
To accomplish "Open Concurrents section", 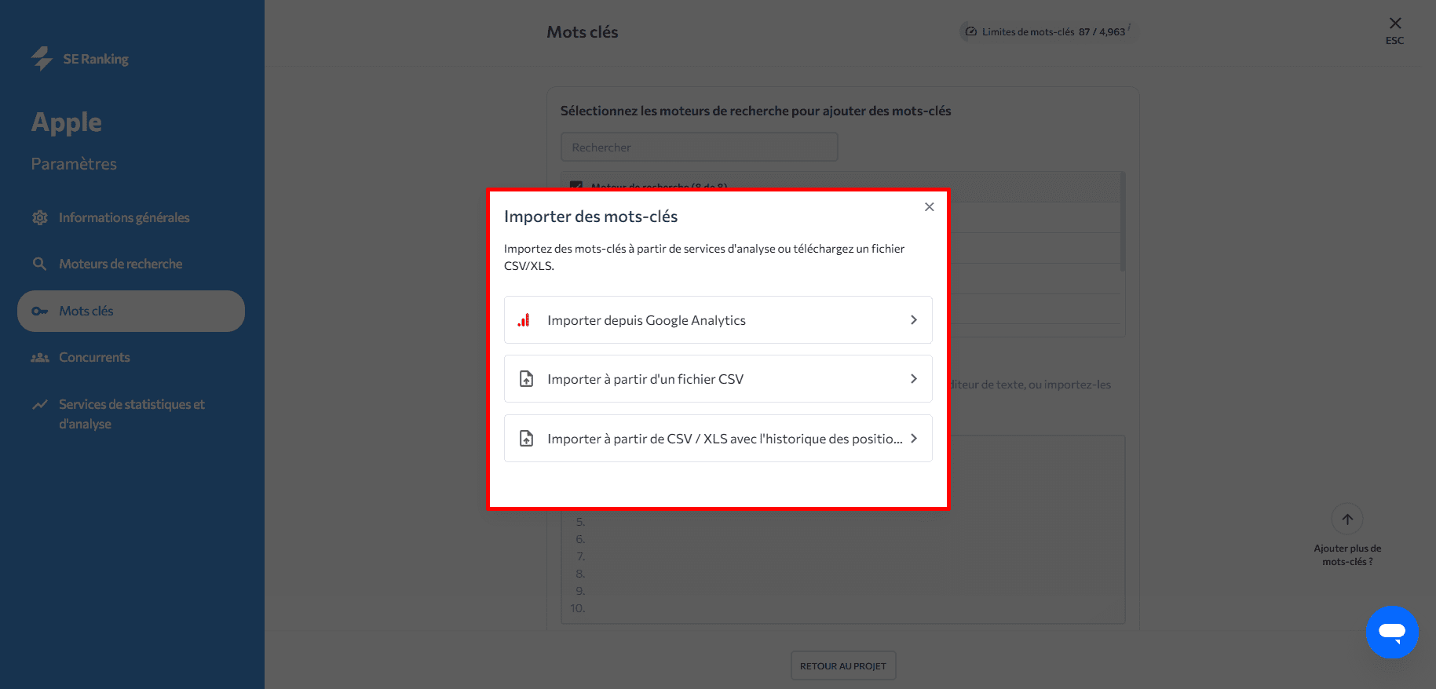I will coord(94,357).
